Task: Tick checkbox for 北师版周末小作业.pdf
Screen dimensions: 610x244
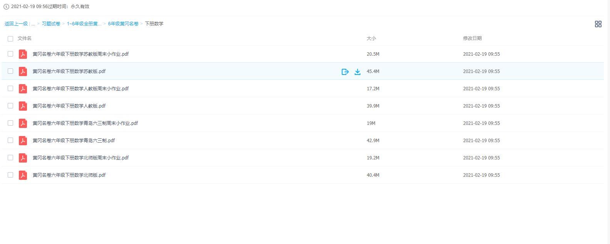Action: tap(10, 158)
